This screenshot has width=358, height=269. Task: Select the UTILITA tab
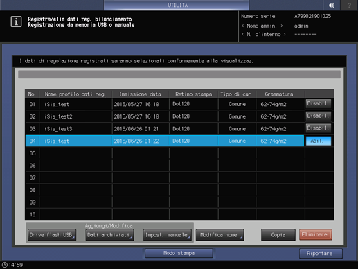click(177, 5)
